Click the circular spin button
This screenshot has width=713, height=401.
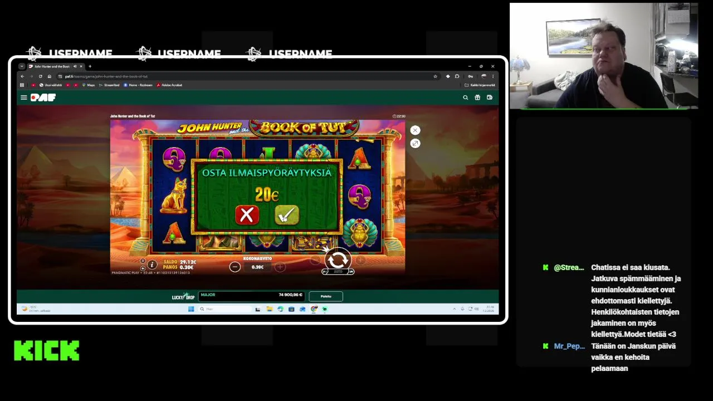point(338,260)
